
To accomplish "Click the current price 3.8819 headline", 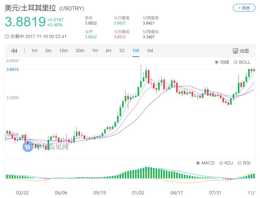I will [25, 22].
